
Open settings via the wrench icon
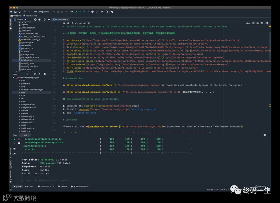click(x=102, y=12)
